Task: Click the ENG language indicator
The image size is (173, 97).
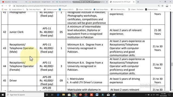Action: coord(157,95)
